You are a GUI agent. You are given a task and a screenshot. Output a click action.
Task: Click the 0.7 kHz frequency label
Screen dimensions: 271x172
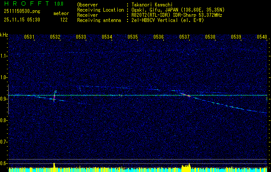[x=4, y=142]
